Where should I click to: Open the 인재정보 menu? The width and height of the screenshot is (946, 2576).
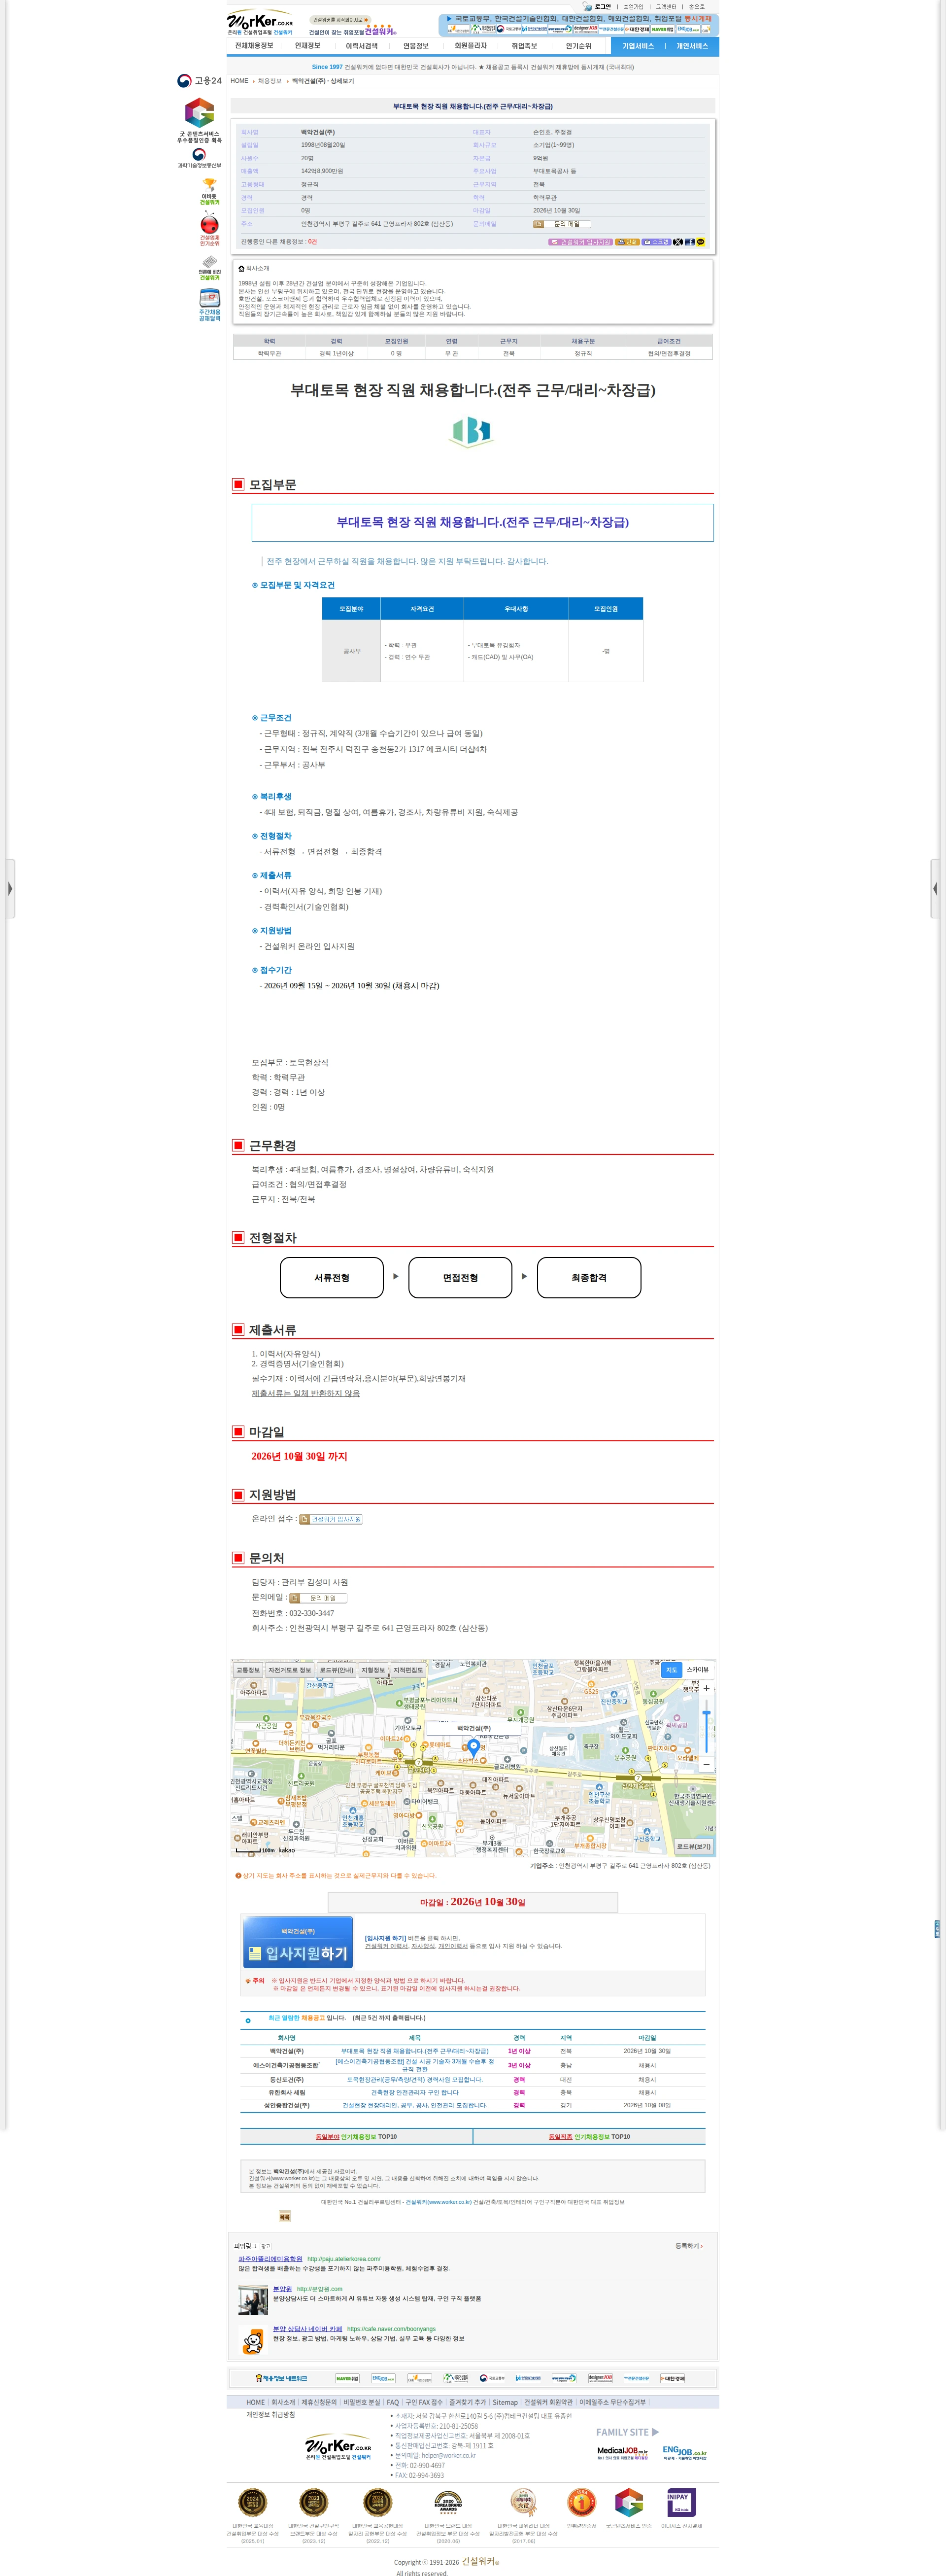point(308,46)
